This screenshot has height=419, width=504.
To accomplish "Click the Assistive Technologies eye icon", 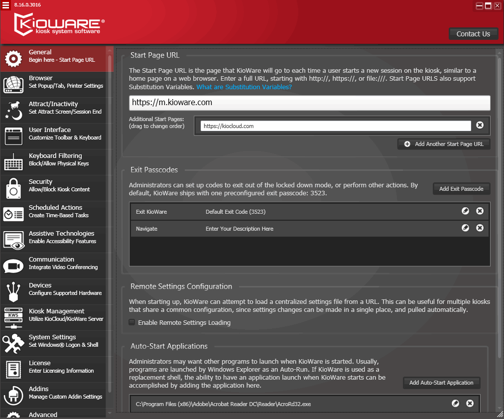I will tap(13, 240).
